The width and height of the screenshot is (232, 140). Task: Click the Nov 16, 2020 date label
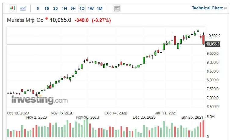click(62, 113)
